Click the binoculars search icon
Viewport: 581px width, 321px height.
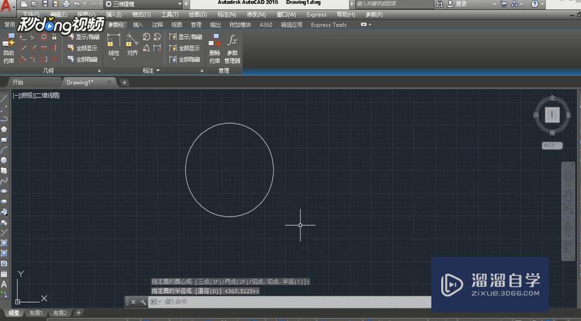click(439, 4)
